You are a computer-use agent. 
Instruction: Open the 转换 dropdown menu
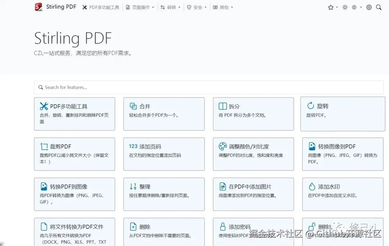click(170, 8)
